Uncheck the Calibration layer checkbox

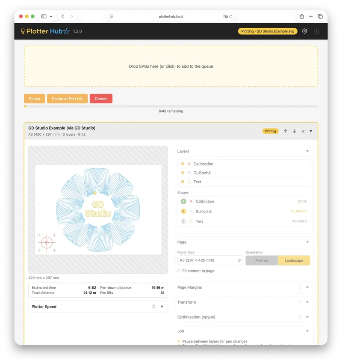(x=183, y=164)
